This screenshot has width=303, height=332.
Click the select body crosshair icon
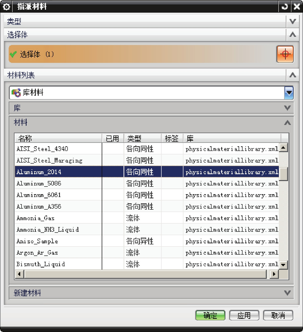tap(285, 54)
